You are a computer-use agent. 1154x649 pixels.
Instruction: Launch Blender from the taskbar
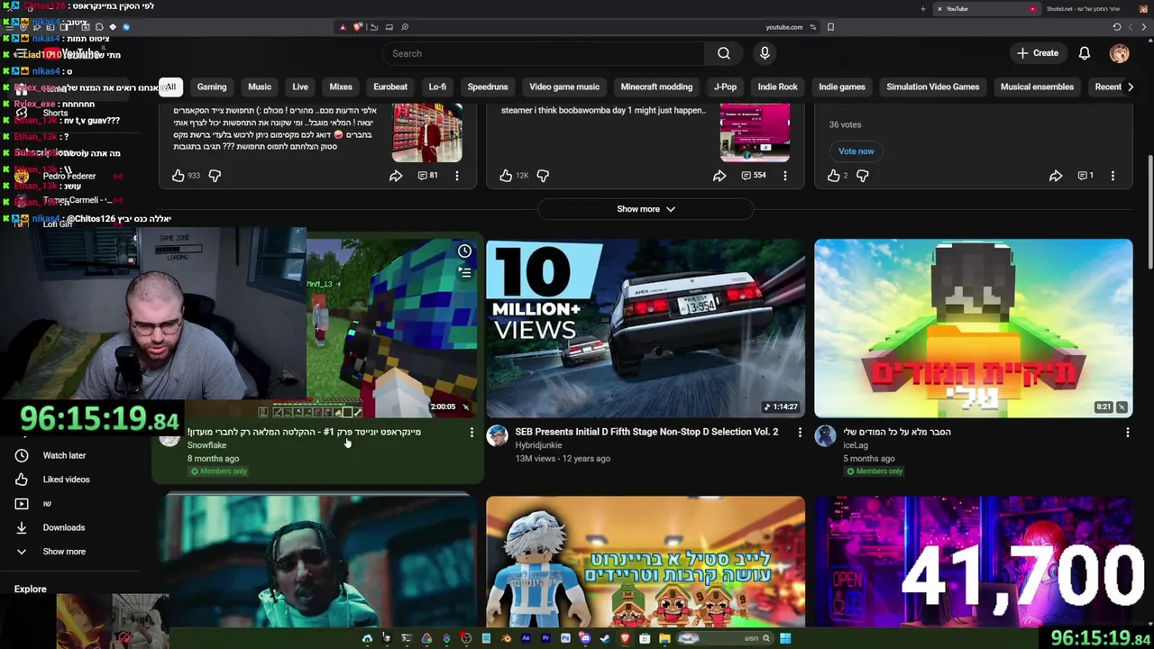click(506, 638)
